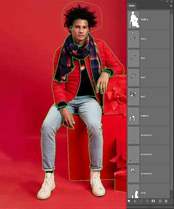Click Stroke path with brush icon

135,201
